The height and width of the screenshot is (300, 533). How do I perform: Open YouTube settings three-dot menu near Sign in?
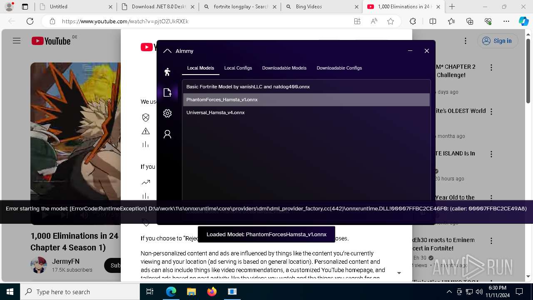[x=466, y=41]
